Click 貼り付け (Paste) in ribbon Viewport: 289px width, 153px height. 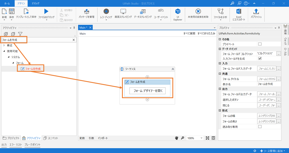click(66, 20)
